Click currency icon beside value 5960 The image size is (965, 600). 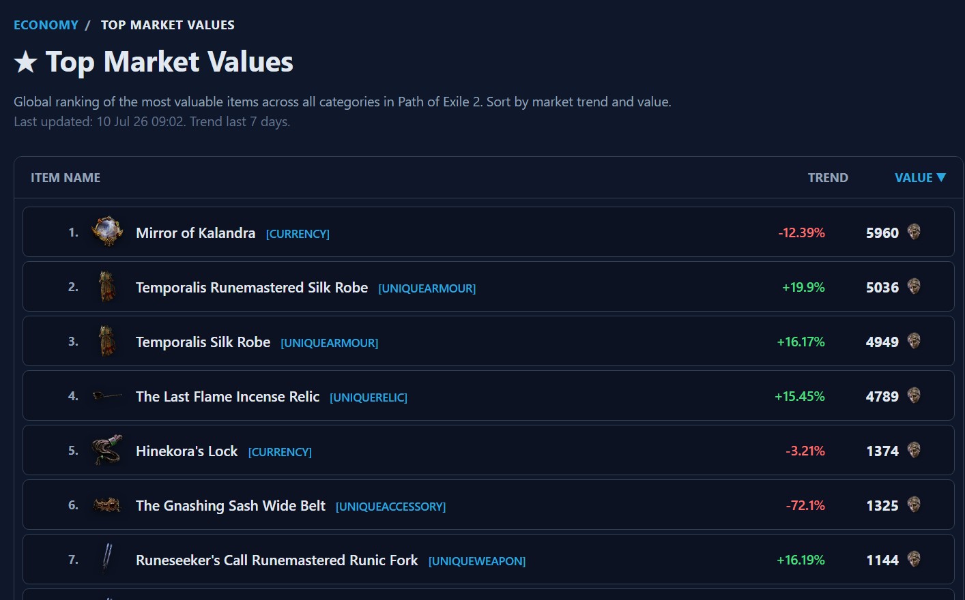[x=914, y=232]
